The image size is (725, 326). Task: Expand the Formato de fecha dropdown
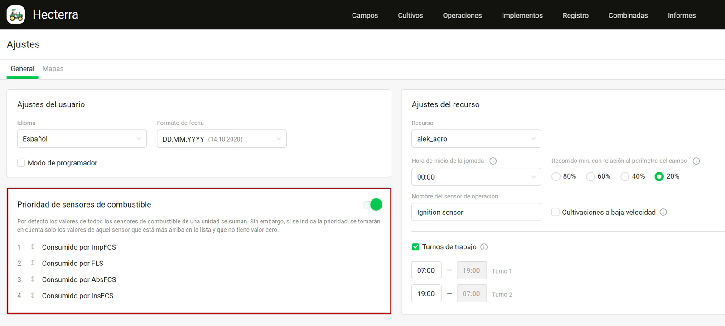point(222,139)
